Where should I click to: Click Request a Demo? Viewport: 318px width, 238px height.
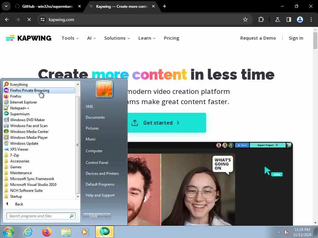tap(258, 38)
